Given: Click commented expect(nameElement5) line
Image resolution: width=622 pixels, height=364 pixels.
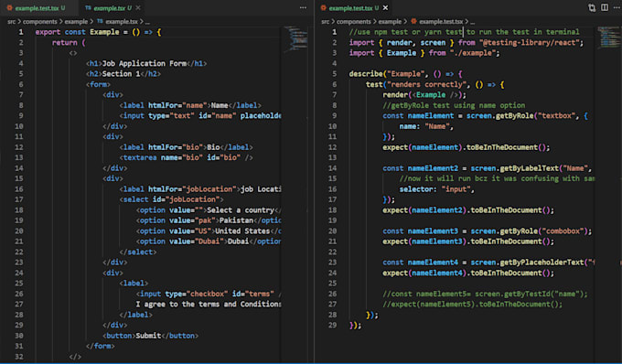Looking at the screenshot, I should tap(473, 305).
